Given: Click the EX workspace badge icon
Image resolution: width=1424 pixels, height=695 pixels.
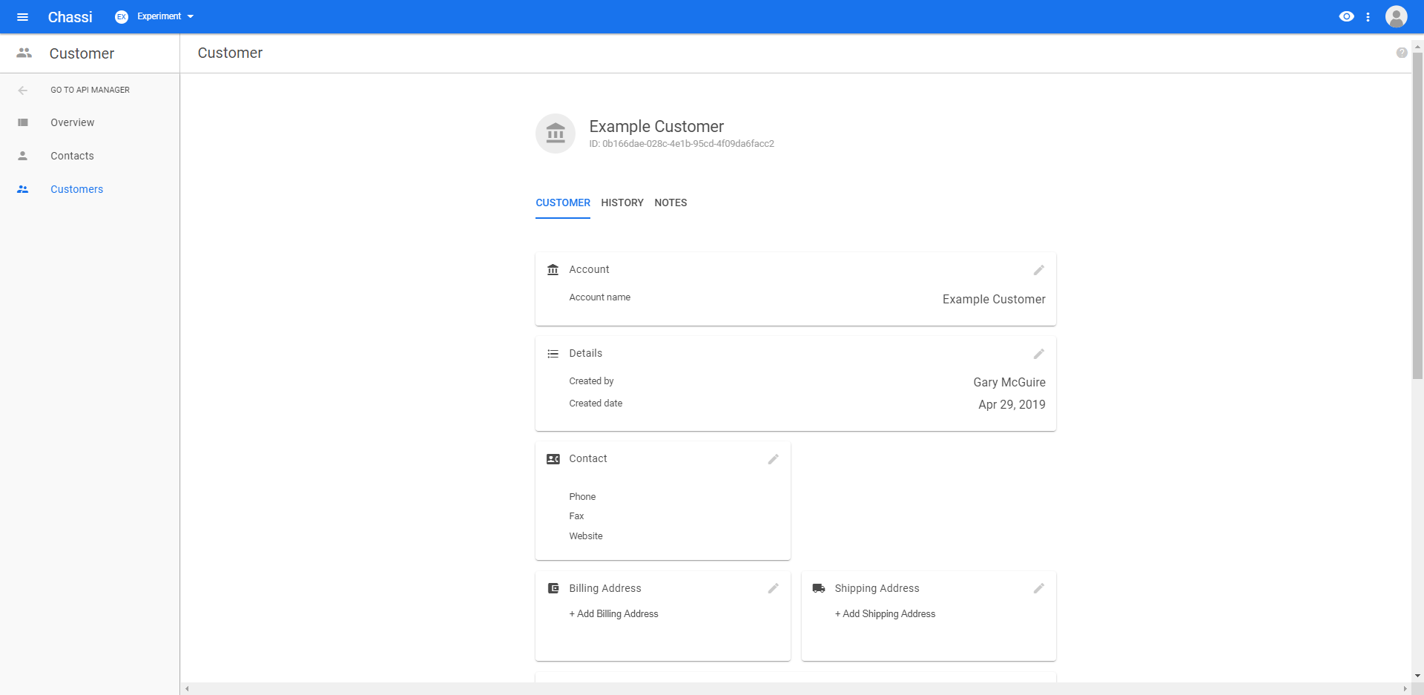Looking at the screenshot, I should (122, 16).
